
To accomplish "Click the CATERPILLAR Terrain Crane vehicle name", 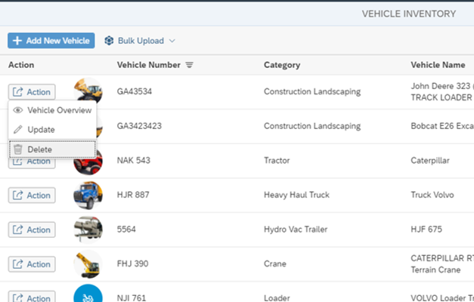I will pyautogui.click(x=442, y=264).
